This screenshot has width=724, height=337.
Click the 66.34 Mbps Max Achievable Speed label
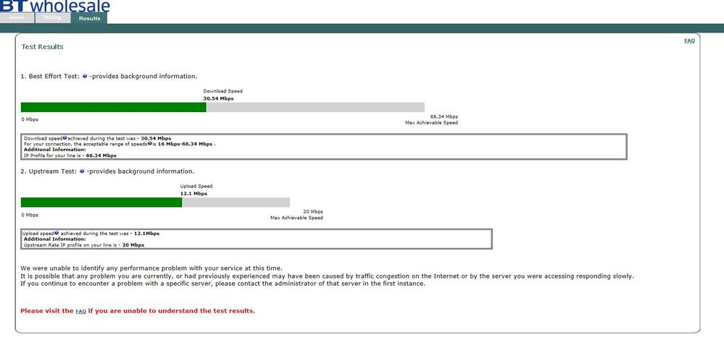tap(432, 120)
